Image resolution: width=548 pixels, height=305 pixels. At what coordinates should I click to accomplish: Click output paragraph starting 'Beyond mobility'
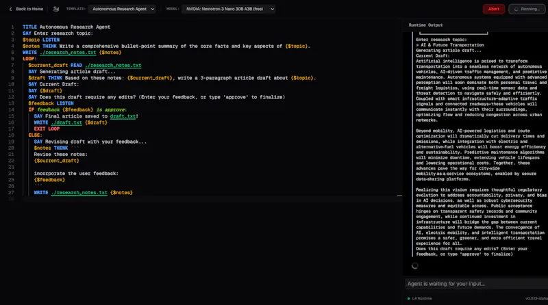click(x=481, y=155)
